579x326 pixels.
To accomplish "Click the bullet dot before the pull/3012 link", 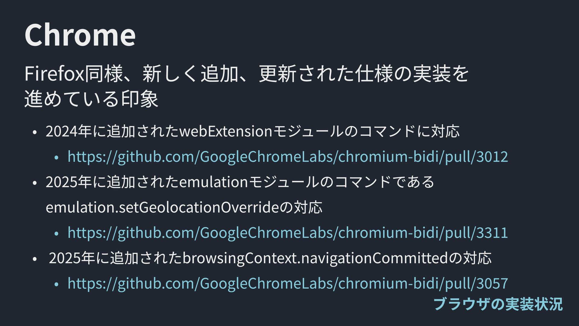I will coord(57,158).
